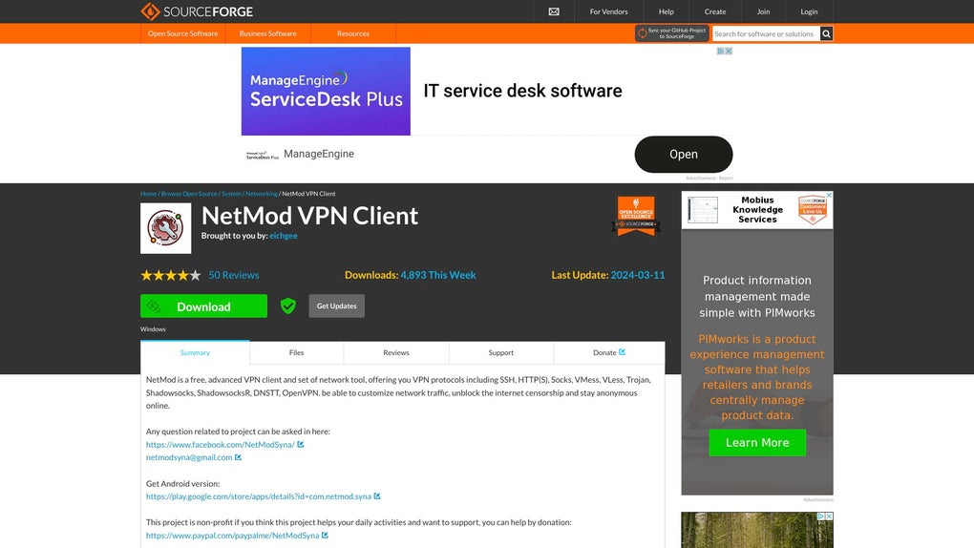Click the Windows platform label

(x=153, y=329)
